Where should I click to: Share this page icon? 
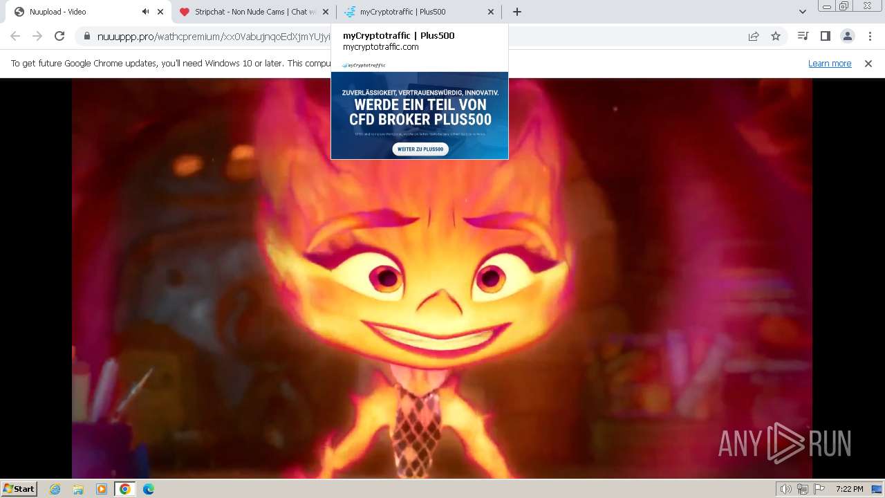754,37
